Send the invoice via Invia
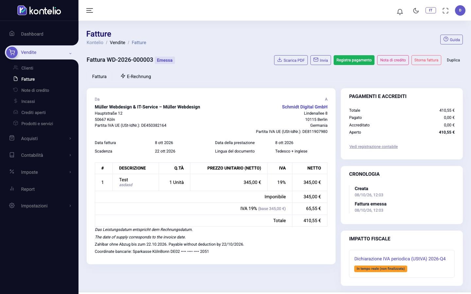The height and width of the screenshot is (294, 471). pyautogui.click(x=321, y=60)
